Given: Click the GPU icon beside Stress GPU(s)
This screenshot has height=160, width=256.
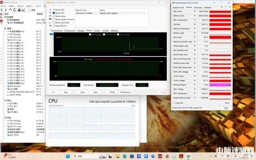Looking at the screenshot, I should click(50, 26).
